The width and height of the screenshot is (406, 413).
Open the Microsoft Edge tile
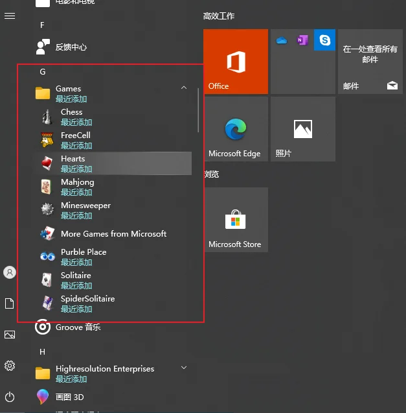pyautogui.click(x=236, y=129)
